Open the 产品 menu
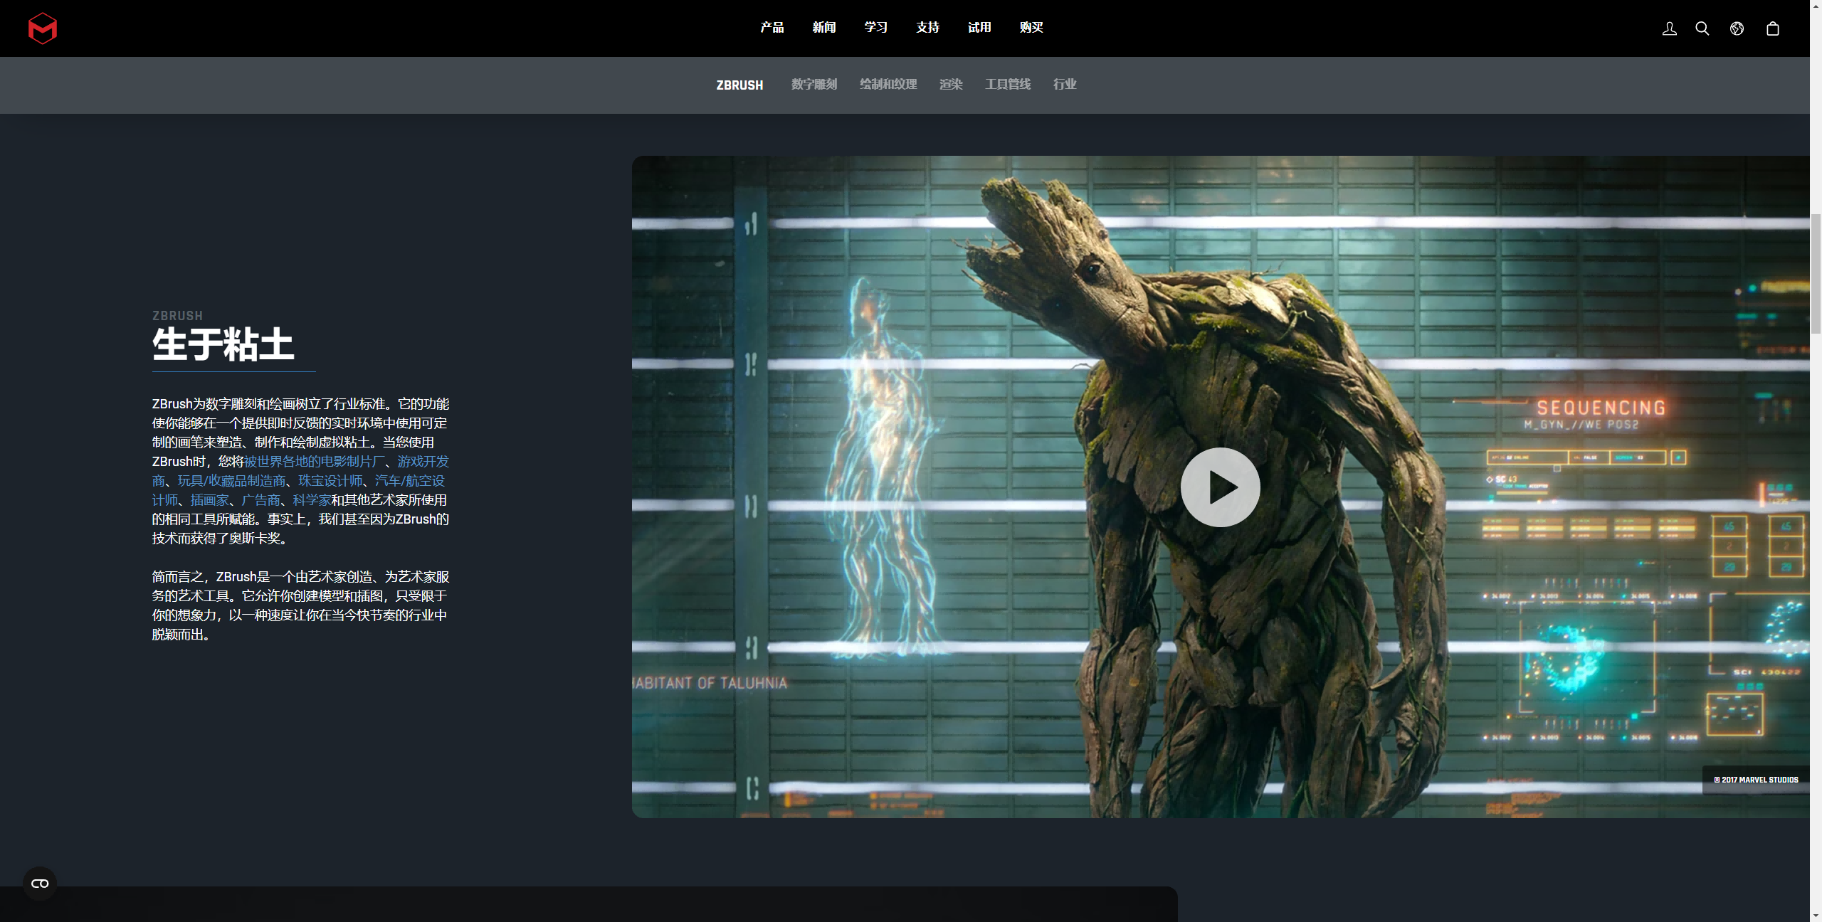This screenshot has width=1822, height=922. click(772, 28)
